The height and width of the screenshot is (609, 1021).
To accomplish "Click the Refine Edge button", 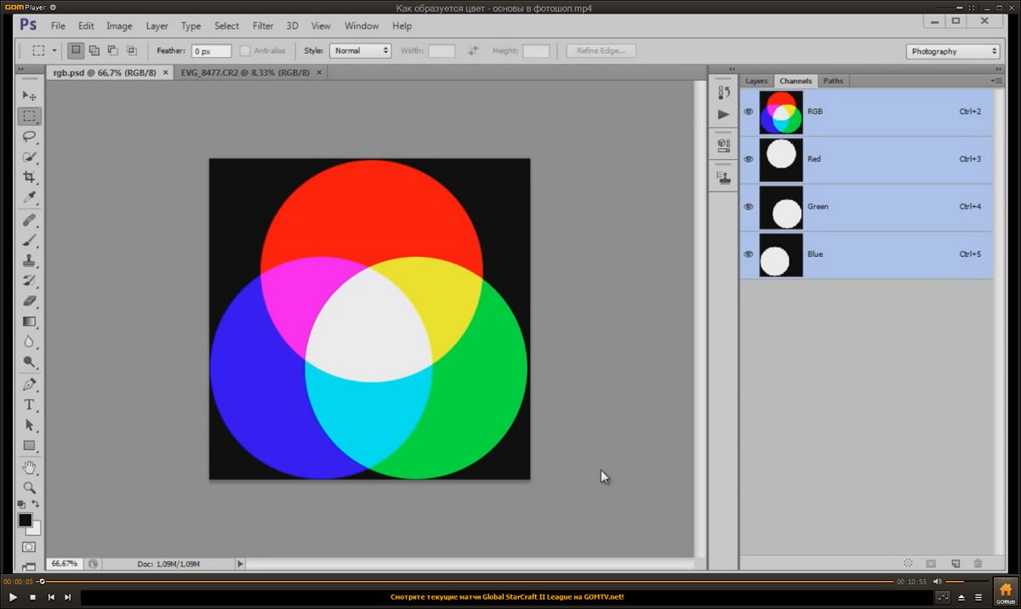I will tap(601, 51).
